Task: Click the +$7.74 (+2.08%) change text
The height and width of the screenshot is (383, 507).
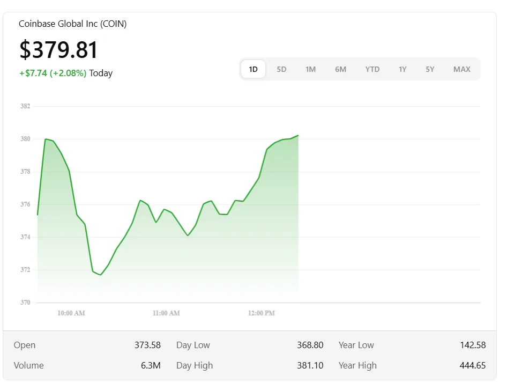Action: 53,73
